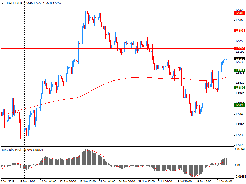Image resolution: width=246 pixels, height=184 pixels.
Task: Select the 1.5750 price axis value
Action: pos(240,41)
